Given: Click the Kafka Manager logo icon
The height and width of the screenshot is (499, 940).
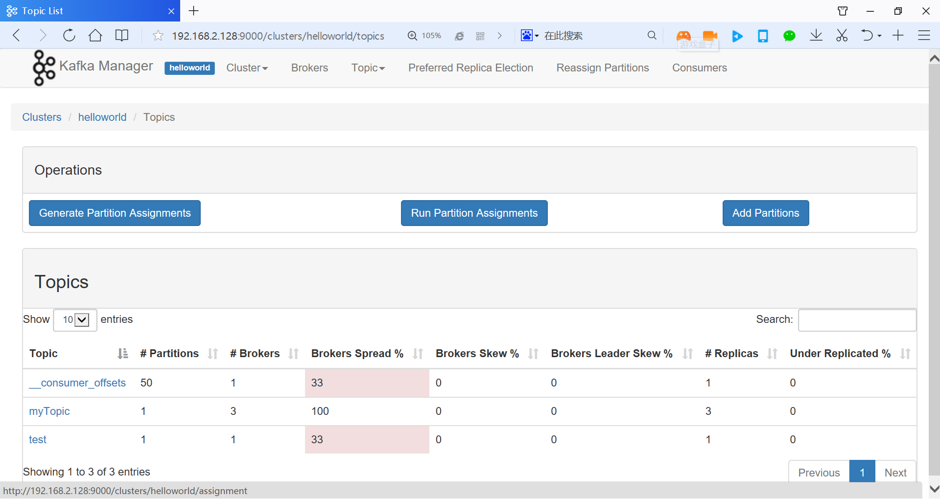Looking at the screenshot, I should pos(44,68).
